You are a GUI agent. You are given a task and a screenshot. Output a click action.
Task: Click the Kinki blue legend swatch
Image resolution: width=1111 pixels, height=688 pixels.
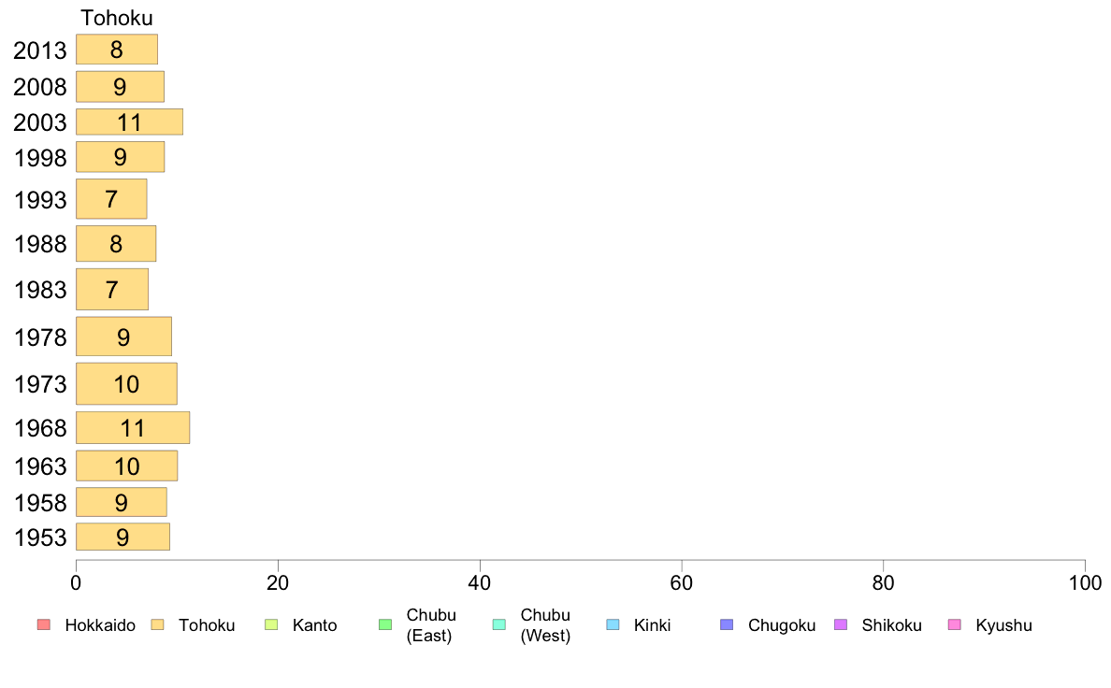(x=613, y=625)
